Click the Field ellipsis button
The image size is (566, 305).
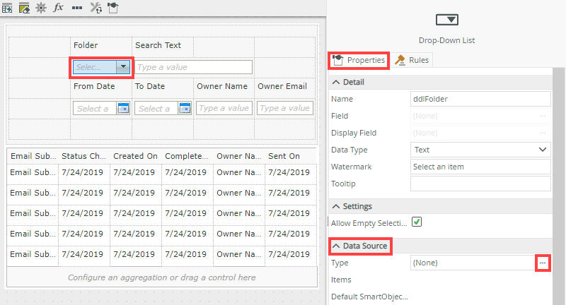pyautogui.click(x=543, y=116)
